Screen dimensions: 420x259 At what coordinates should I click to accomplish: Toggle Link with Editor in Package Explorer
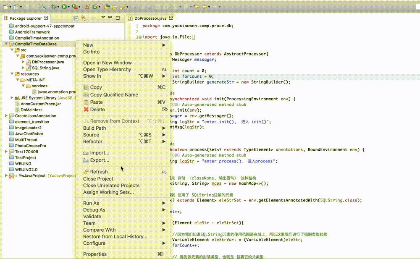(x=84, y=18)
